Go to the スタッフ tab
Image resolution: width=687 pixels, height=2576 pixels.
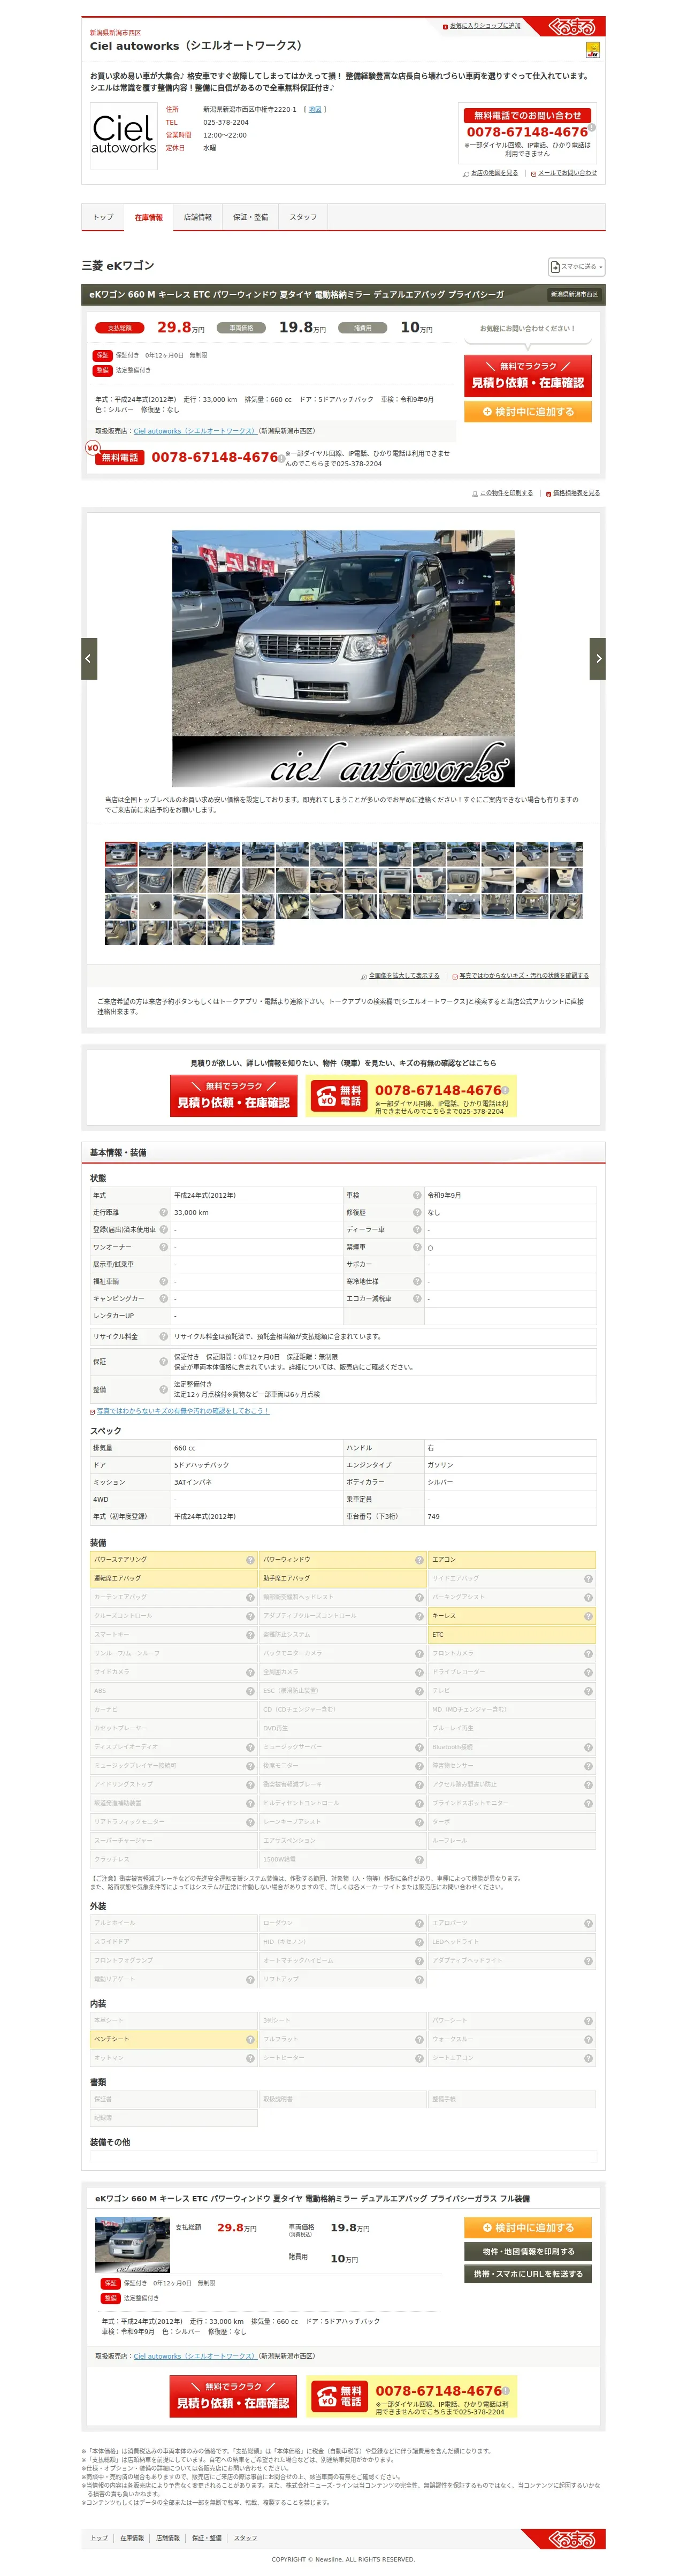(x=303, y=217)
